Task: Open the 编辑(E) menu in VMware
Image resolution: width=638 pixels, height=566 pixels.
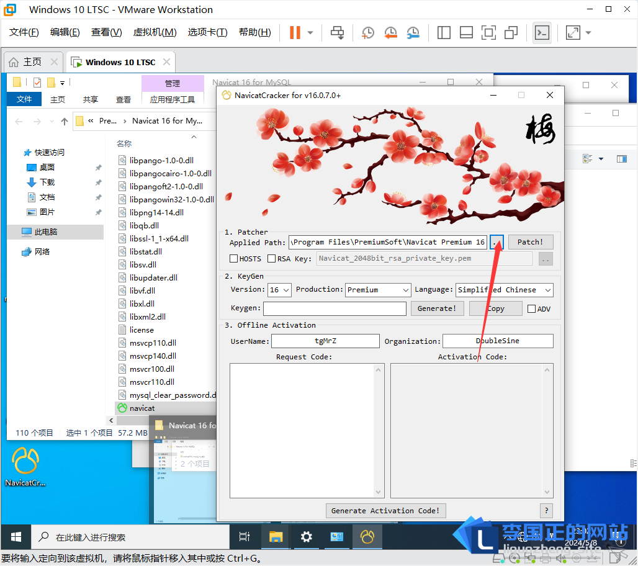Action: (65, 32)
